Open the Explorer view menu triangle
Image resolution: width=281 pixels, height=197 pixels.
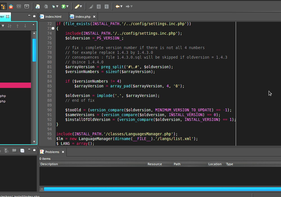click(x=33, y=25)
